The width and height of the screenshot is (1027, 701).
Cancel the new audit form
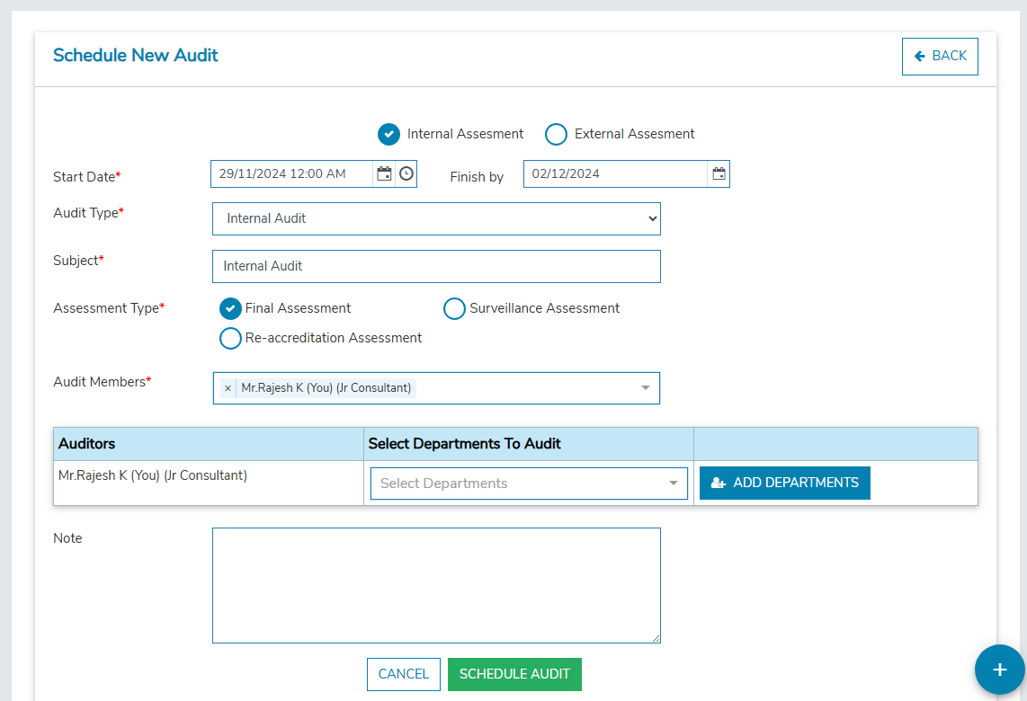404,674
